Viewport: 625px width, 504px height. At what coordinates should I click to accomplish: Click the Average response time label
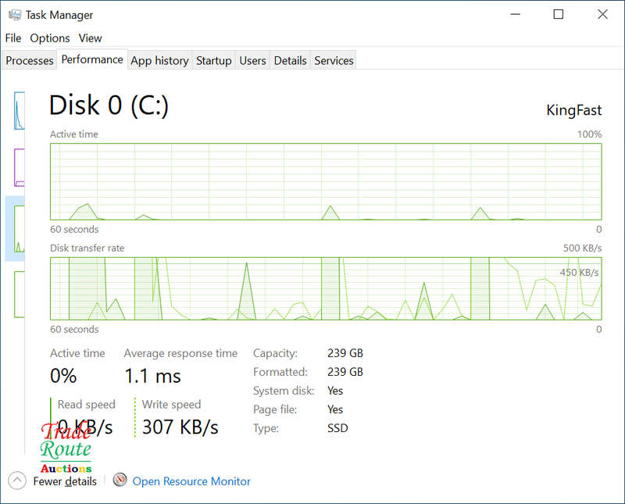180,353
